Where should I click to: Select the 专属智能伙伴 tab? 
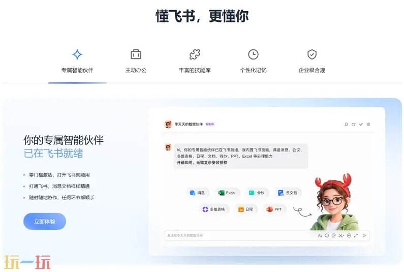click(x=77, y=62)
